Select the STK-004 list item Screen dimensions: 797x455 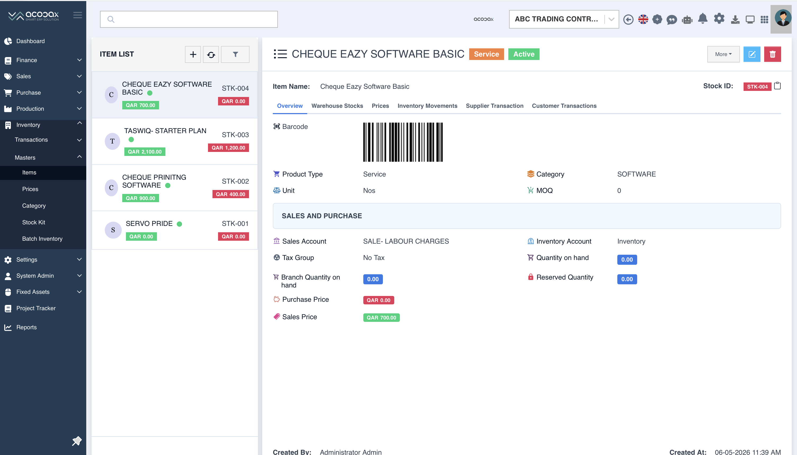click(x=175, y=95)
